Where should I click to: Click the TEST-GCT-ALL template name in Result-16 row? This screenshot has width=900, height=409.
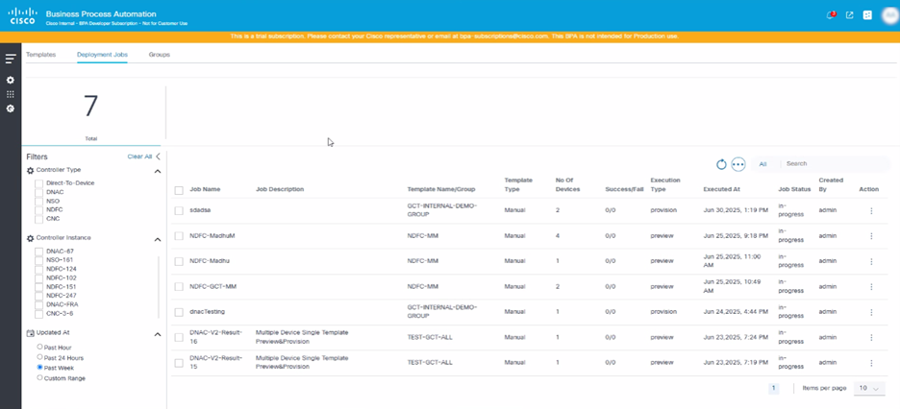(430, 337)
